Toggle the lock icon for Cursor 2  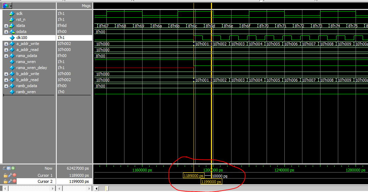coord(6,181)
